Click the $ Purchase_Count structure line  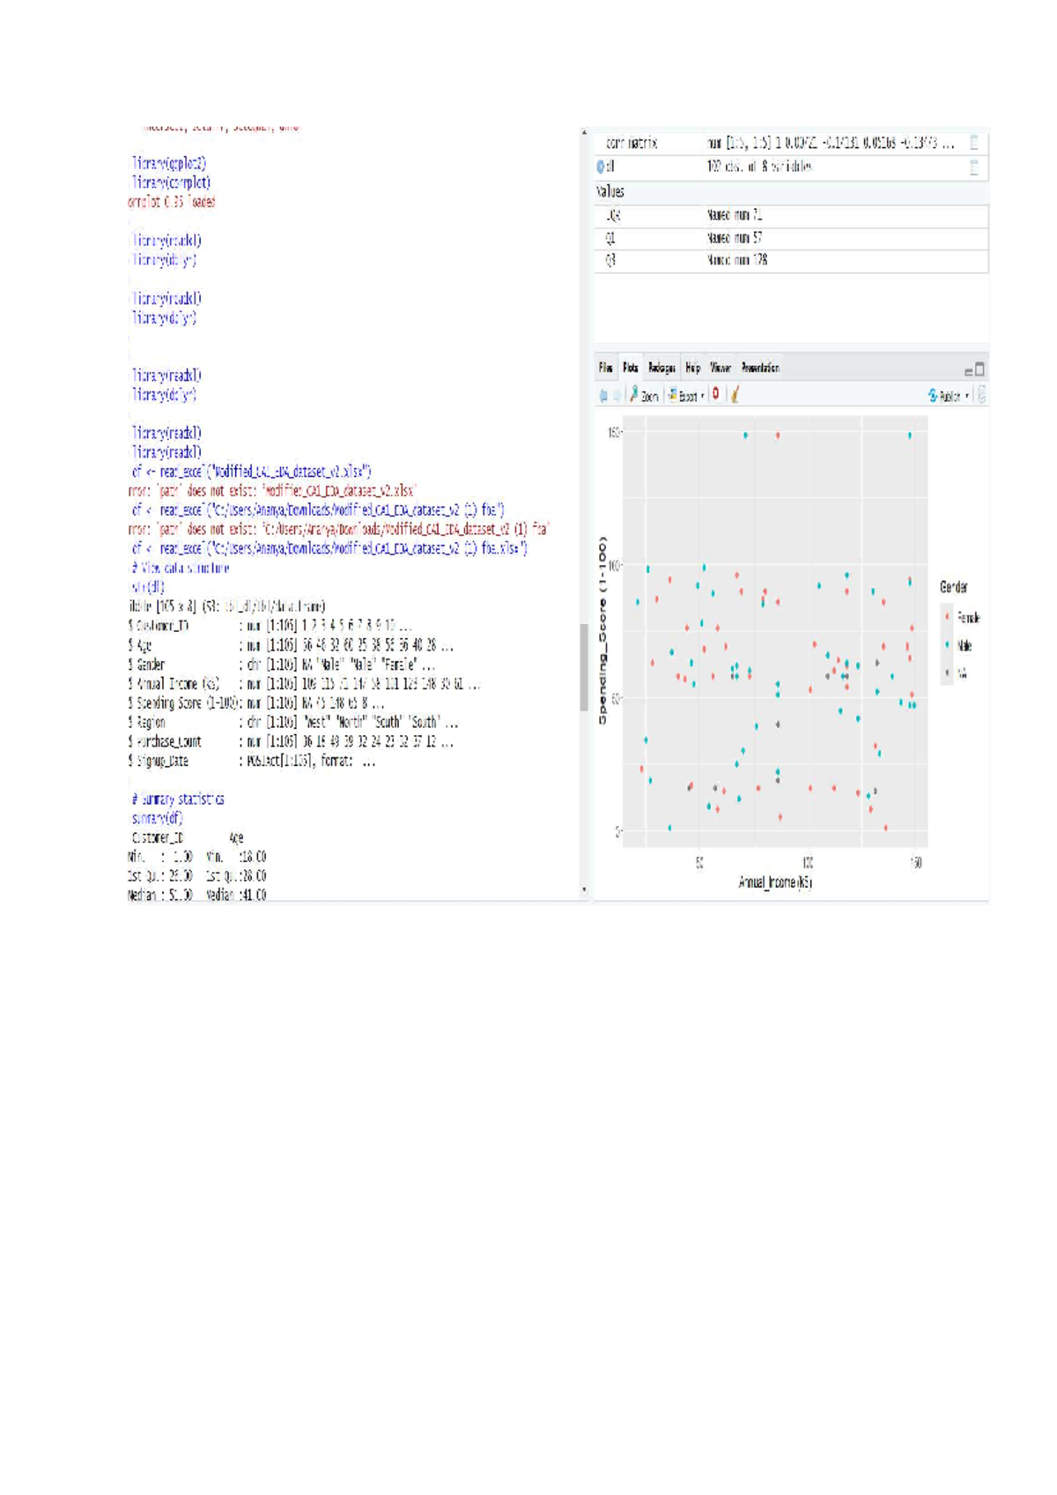point(292,741)
